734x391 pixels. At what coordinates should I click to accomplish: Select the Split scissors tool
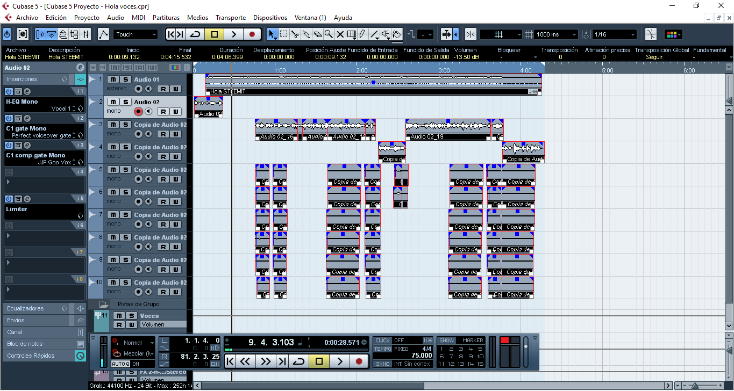(295, 34)
